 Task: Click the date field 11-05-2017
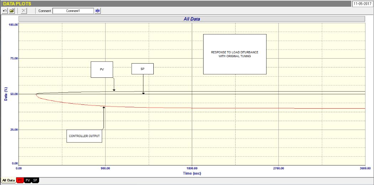(x=362, y=4)
